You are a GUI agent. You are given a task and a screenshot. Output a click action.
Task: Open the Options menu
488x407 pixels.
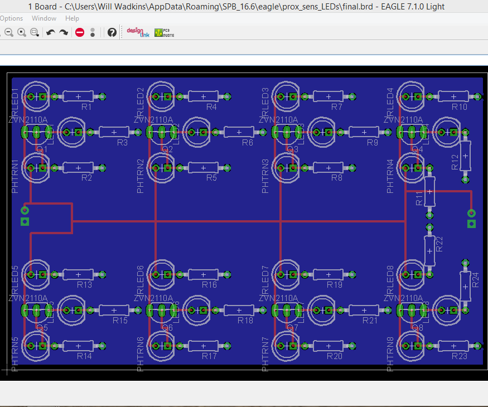tap(12, 18)
